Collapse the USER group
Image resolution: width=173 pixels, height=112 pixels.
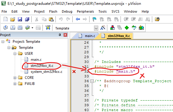pyautogui.click(x=15, y=54)
